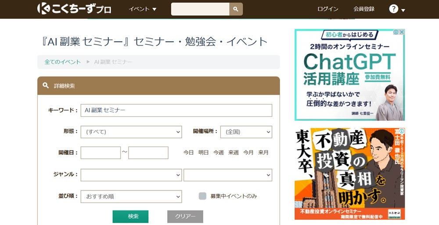Open the help question mark menu
439x225 pixels.
pyautogui.click(x=393, y=9)
